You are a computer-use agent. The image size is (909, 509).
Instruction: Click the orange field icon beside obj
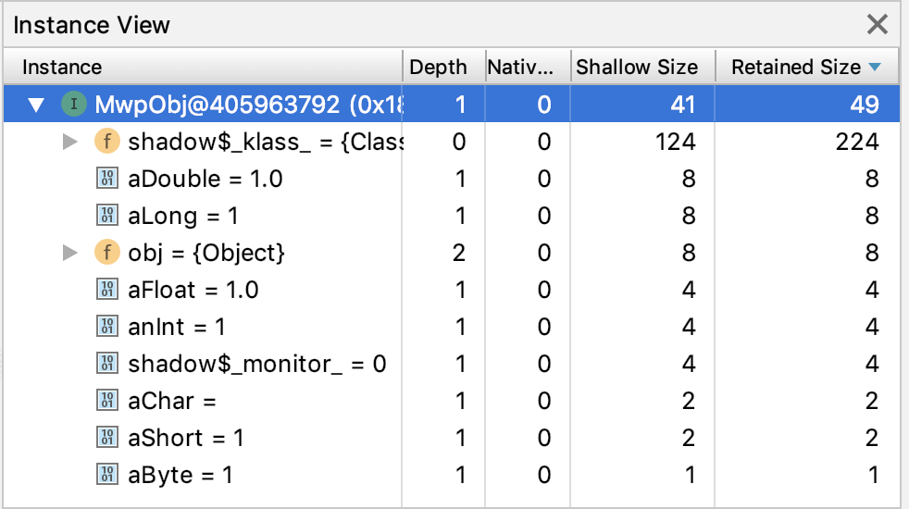[x=106, y=253]
